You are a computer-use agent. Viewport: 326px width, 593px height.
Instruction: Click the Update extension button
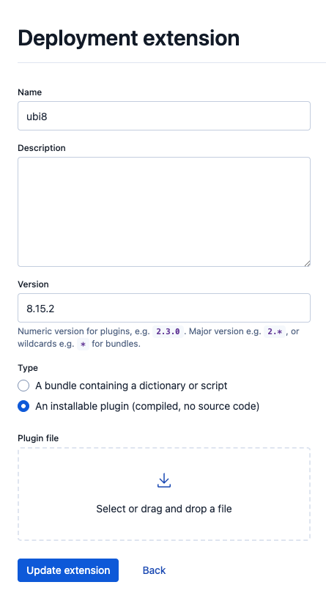(x=68, y=570)
